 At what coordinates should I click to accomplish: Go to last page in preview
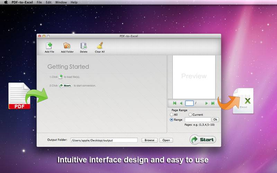click(213, 103)
